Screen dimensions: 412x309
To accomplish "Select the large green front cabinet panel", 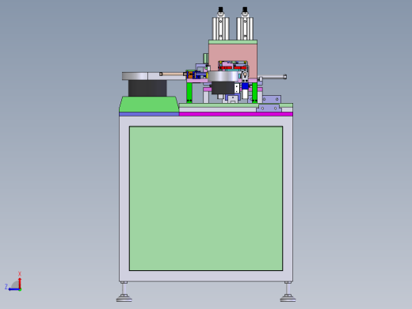I will click(206, 198).
